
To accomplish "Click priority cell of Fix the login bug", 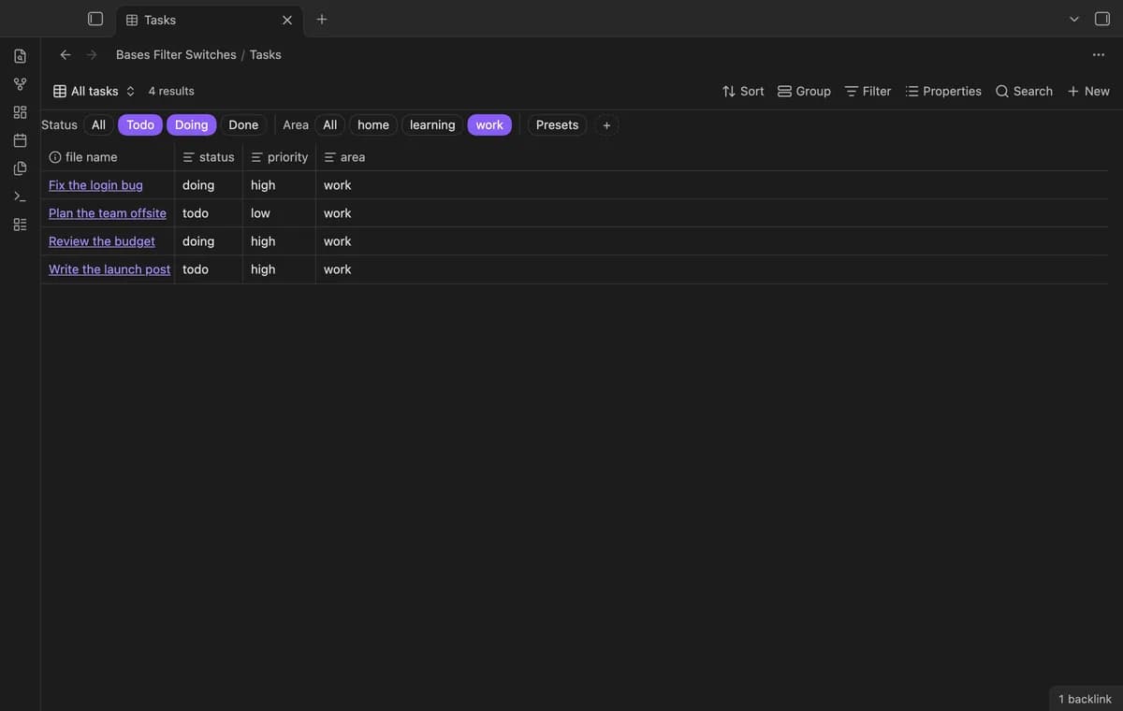I will [x=279, y=185].
